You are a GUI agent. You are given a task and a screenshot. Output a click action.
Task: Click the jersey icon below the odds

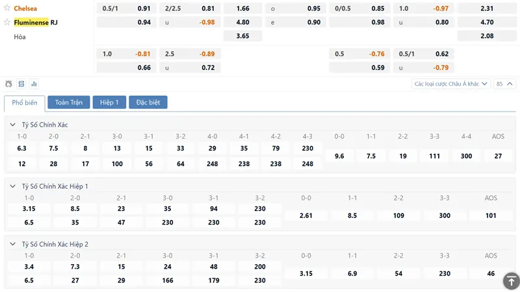coord(8,84)
